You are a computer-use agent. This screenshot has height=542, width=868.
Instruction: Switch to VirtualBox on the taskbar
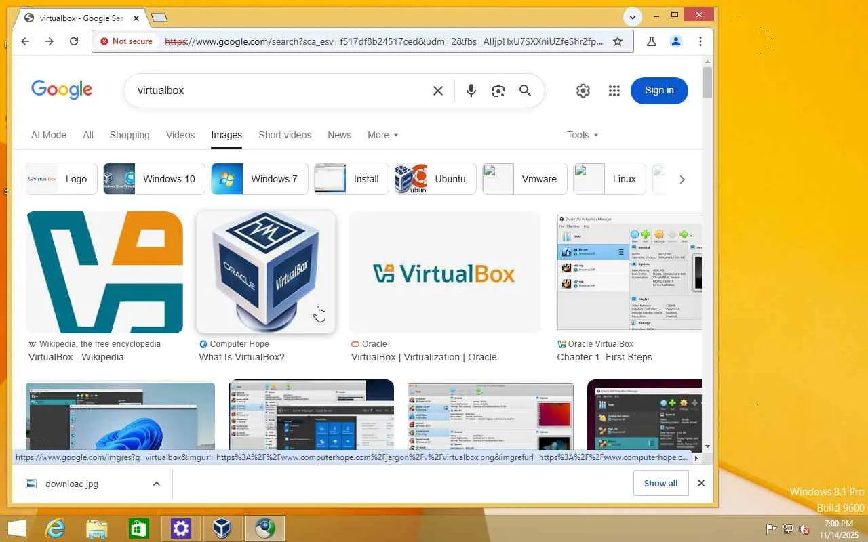[x=222, y=528]
